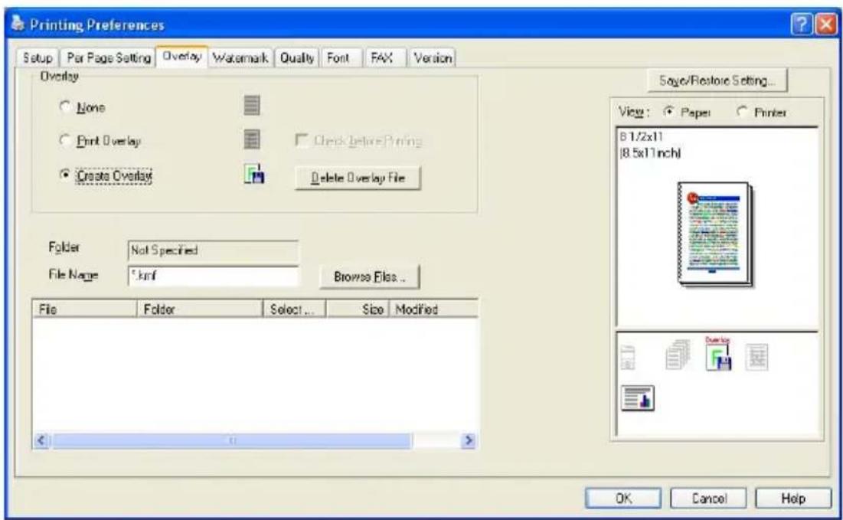Click the Delete Overlay File button
The width and height of the screenshot is (843, 520).
coord(358,178)
